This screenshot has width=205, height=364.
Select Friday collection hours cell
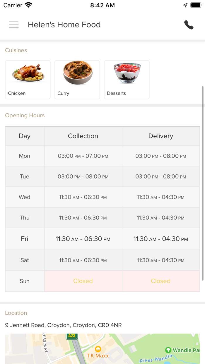(83, 239)
